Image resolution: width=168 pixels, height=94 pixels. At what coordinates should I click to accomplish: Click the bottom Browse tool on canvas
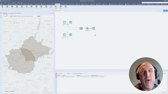71,35
